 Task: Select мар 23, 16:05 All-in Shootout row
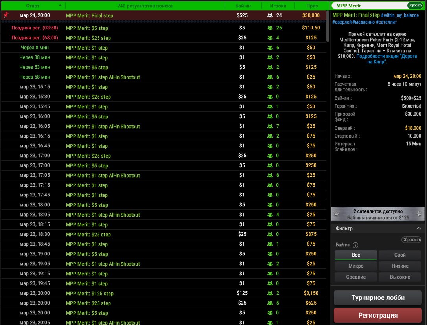point(164,126)
